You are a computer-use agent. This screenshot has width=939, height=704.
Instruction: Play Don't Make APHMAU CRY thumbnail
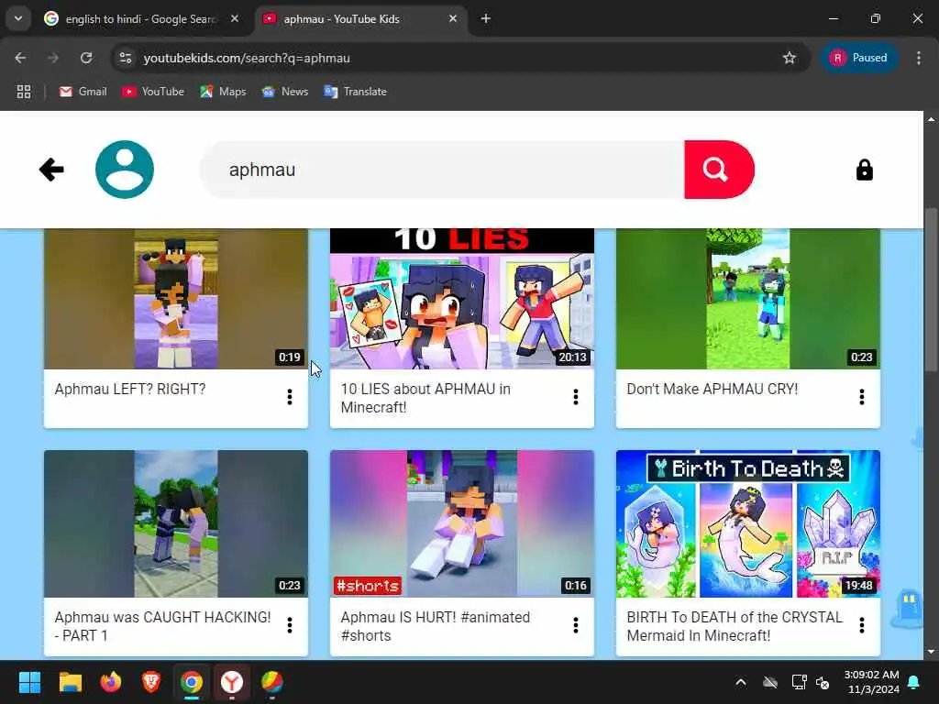point(748,299)
